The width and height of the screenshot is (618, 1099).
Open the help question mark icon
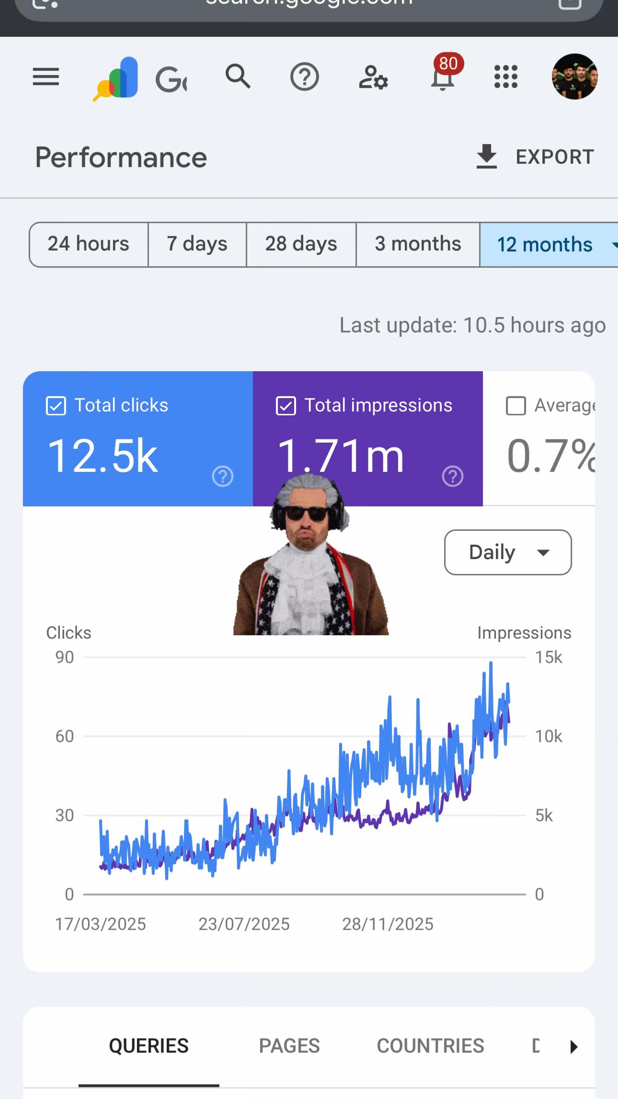pyautogui.click(x=305, y=77)
